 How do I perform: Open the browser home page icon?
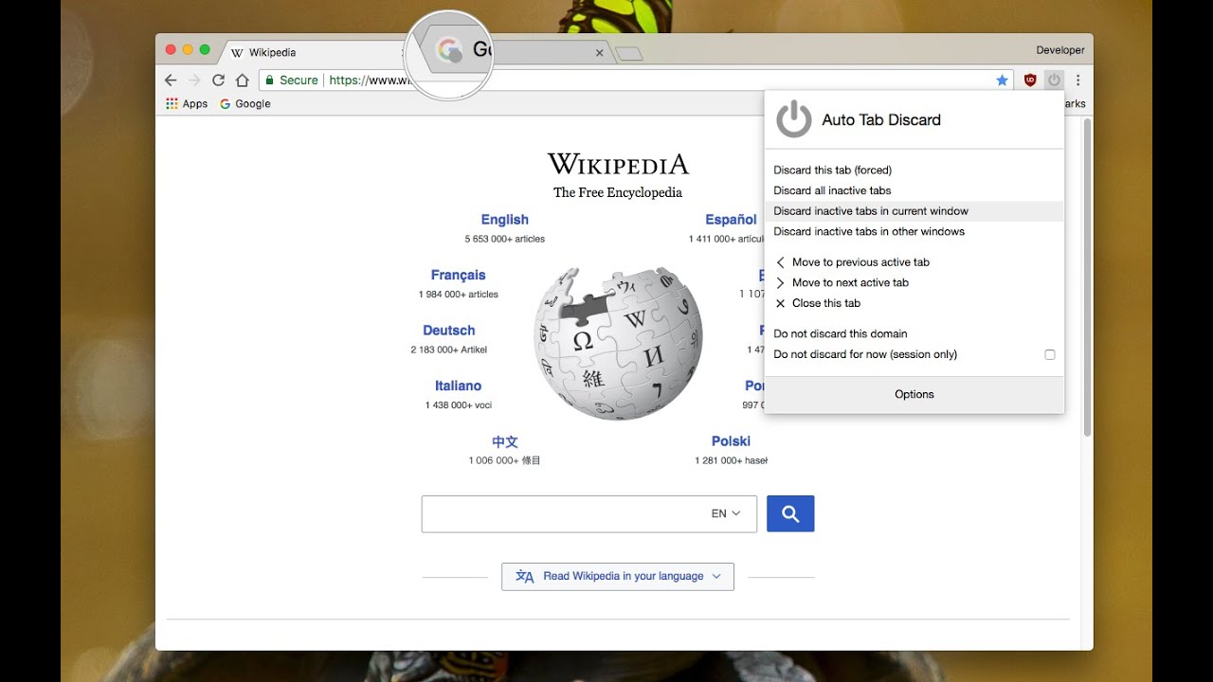click(242, 81)
